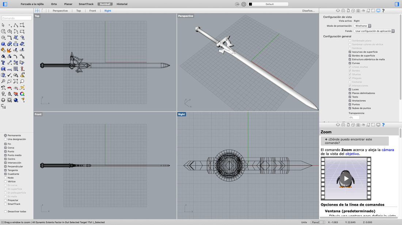402x225 pixels.
Task: Select the Circle tool
Action: point(3,31)
